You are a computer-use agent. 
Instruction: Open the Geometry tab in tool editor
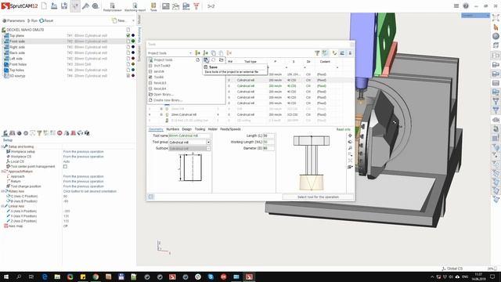156,129
